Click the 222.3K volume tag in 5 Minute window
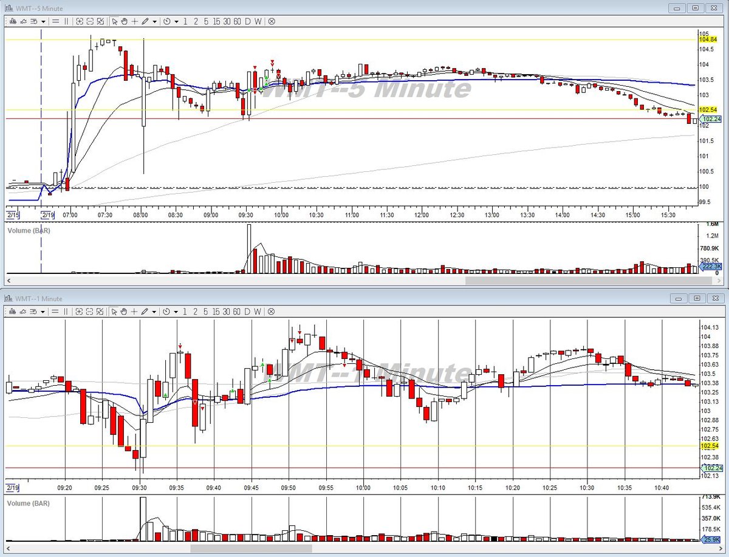This screenshot has height=557, width=729. coord(710,267)
